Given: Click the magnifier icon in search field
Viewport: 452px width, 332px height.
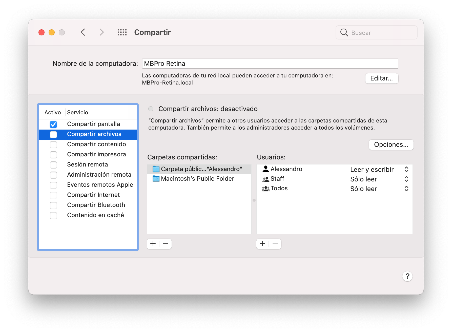Looking at the screenshot, I should tap(344, 33).
